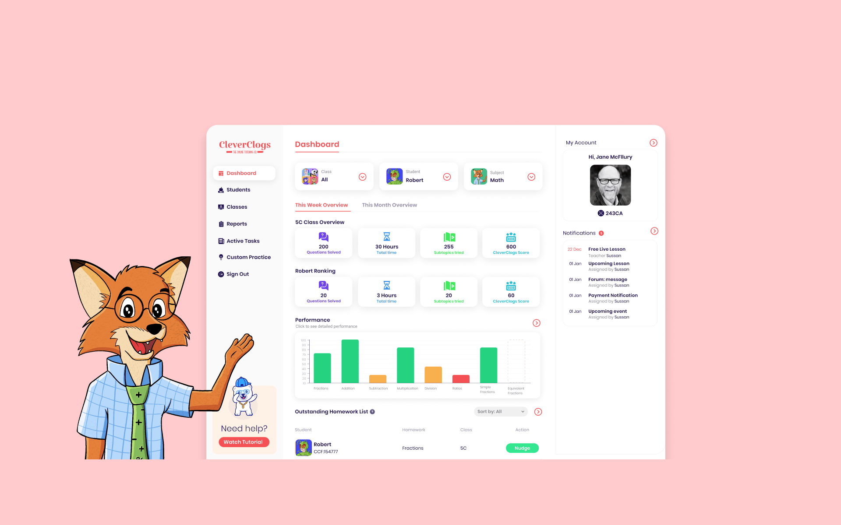Screen dimensions: 841x525
Task: Click the Active Tasks icon
Action: [221, 241]
